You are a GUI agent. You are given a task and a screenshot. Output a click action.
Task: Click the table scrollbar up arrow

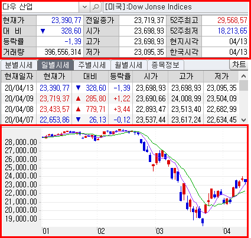click(x=244, y=76)
